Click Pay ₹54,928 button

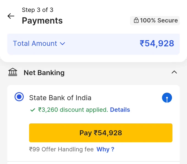click(101, 133)
